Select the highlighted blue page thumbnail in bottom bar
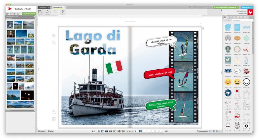Screen dimensions: 259x140 pos(140,131)
